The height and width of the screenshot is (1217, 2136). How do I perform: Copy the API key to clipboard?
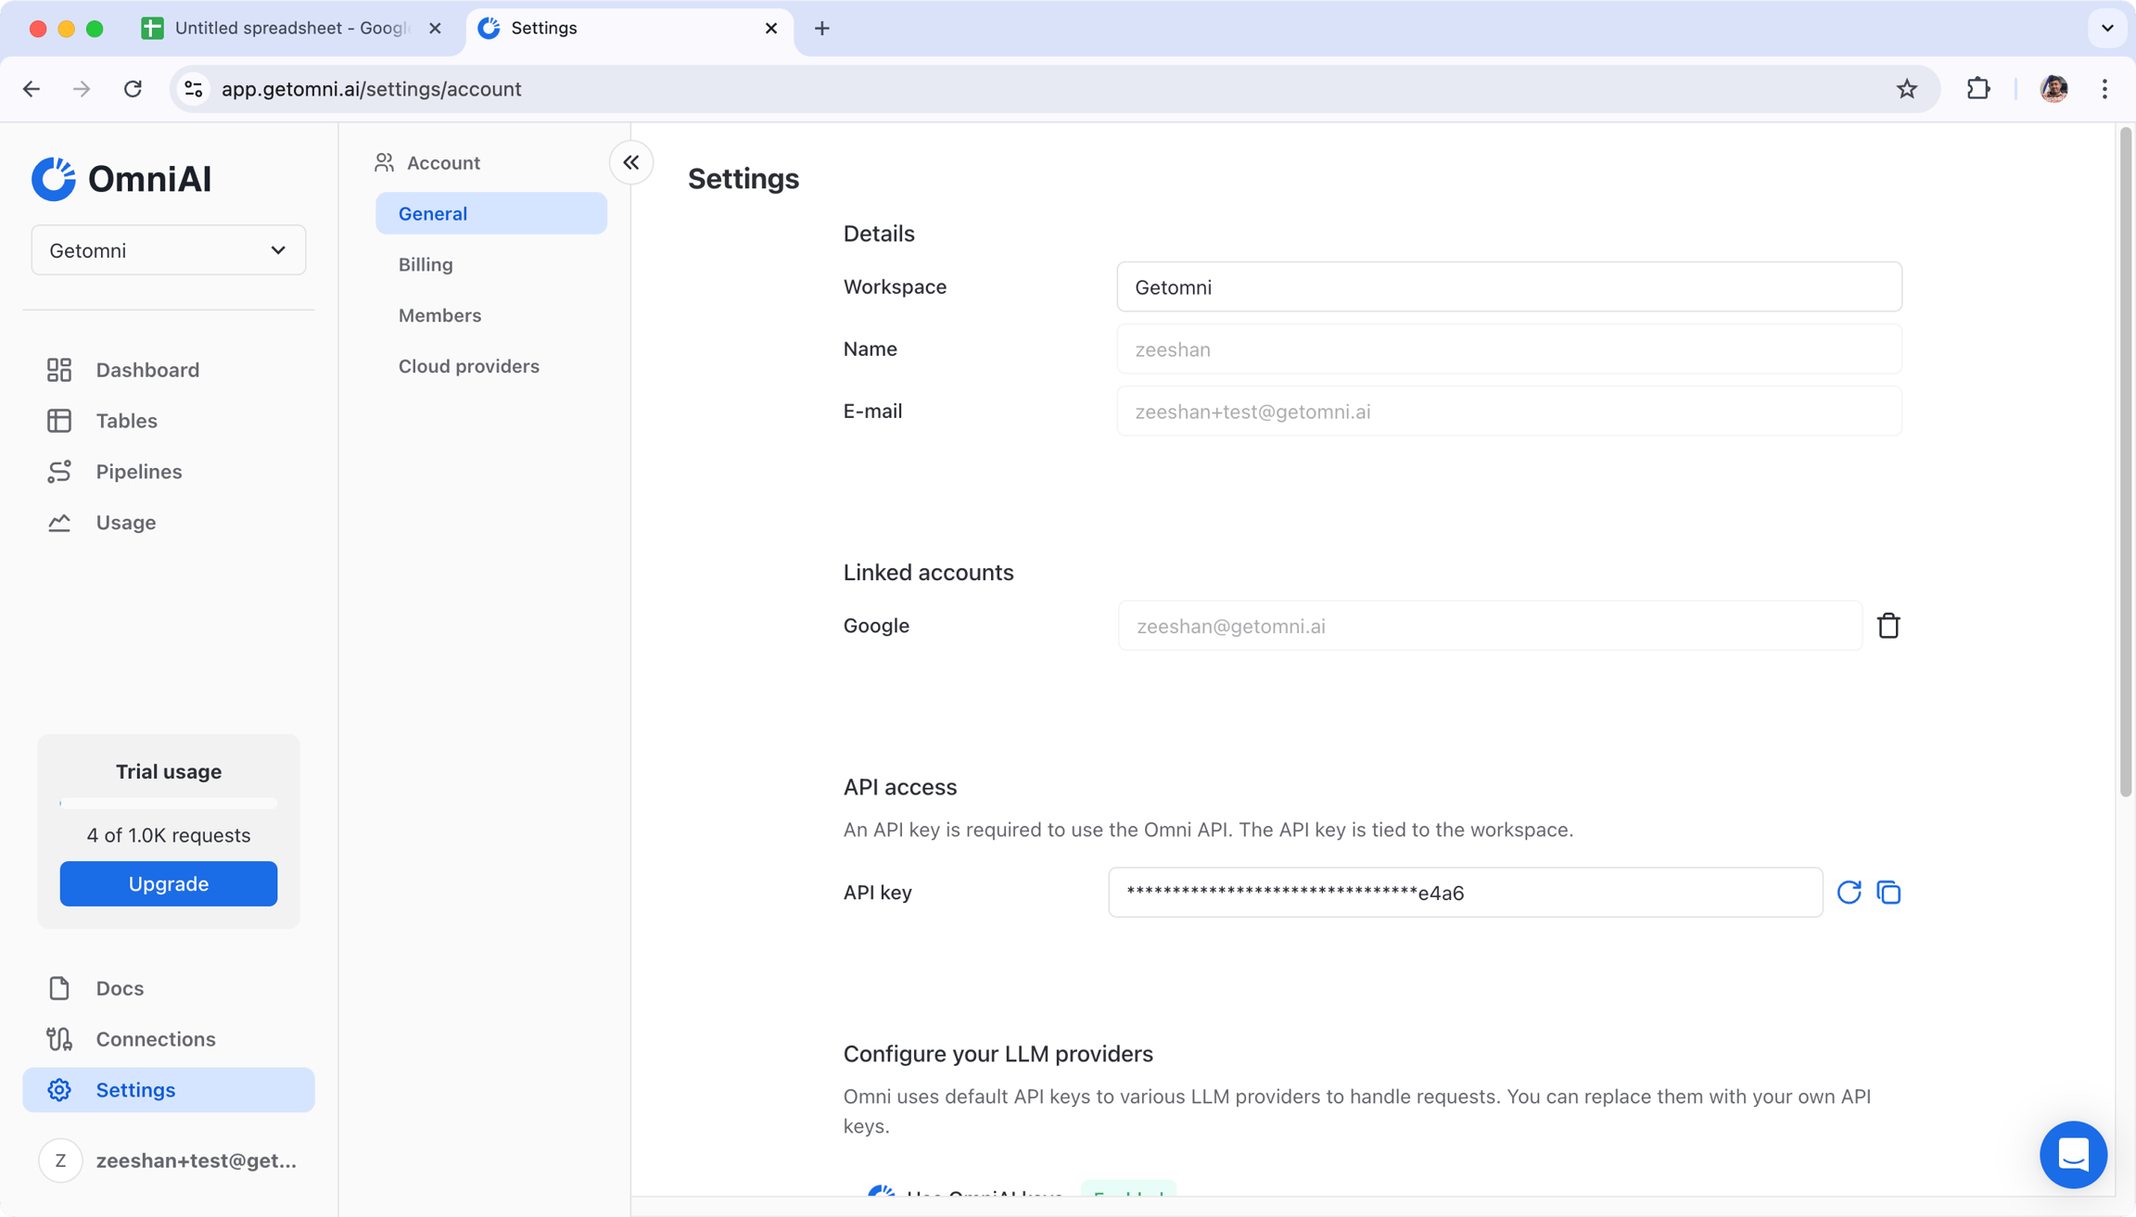pos(1888,892)
